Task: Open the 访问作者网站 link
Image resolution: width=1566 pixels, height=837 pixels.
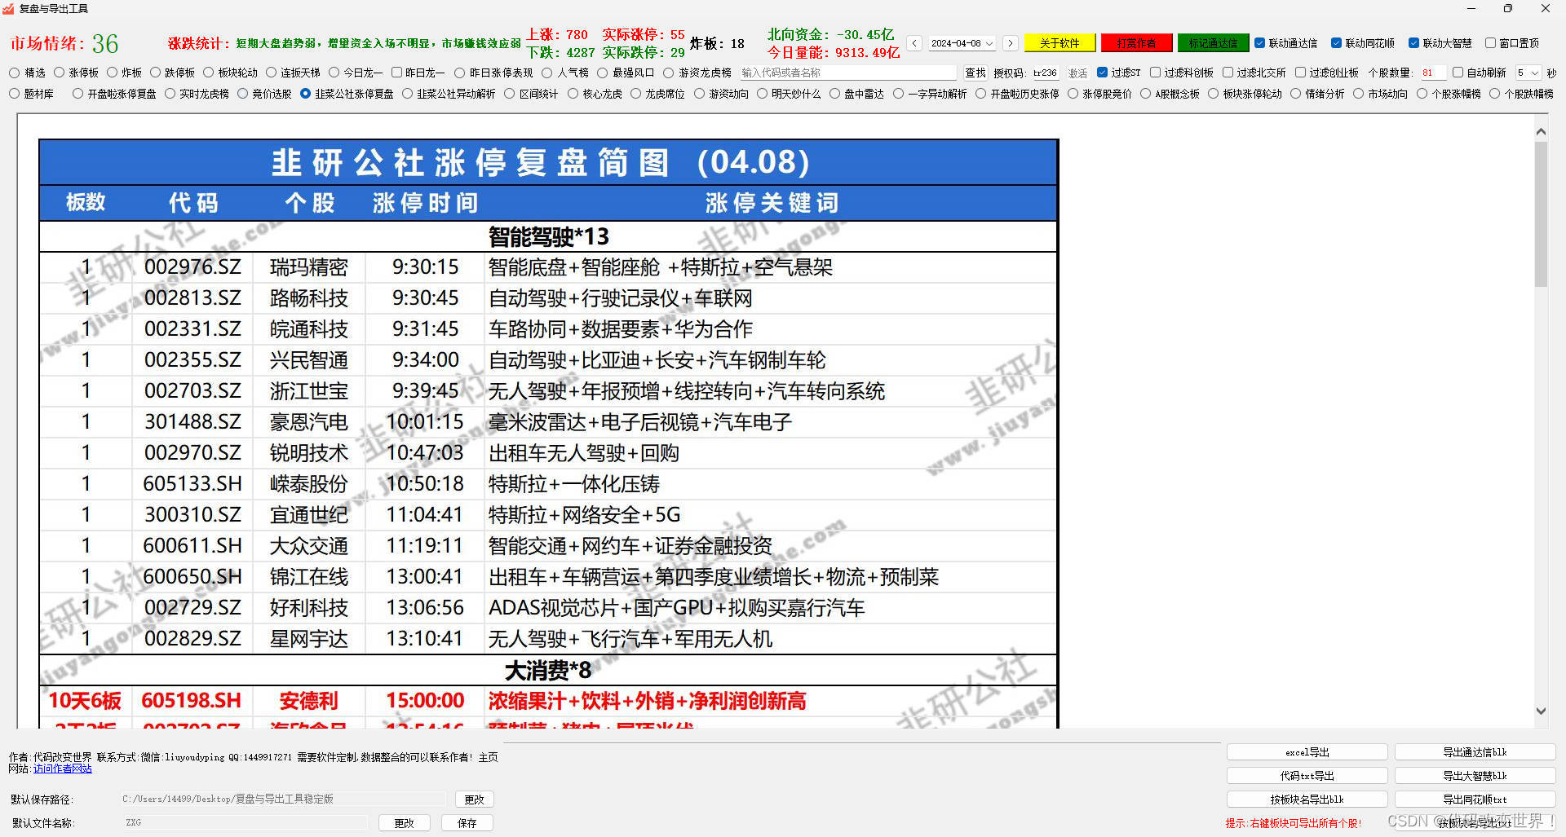Action: (63, 769)
